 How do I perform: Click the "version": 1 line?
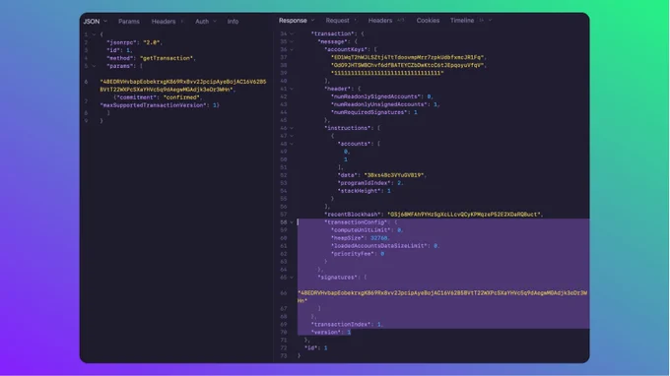coord(331,332)
